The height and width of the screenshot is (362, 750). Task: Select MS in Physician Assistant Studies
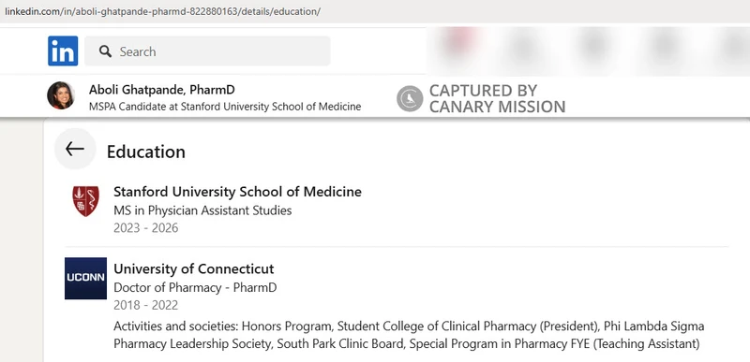point(202,210)
